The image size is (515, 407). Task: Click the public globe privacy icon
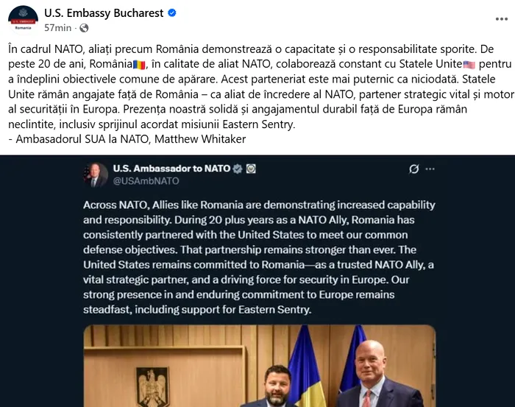[83, 28]
